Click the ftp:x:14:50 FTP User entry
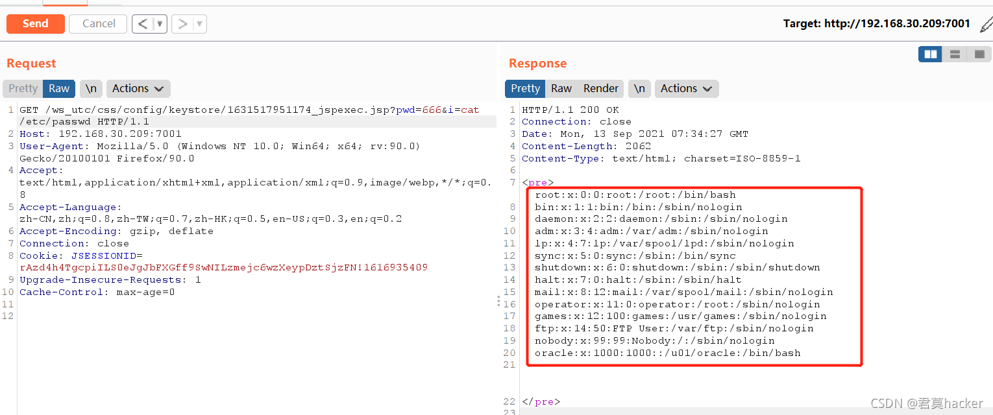 click(x=674, y=328)
